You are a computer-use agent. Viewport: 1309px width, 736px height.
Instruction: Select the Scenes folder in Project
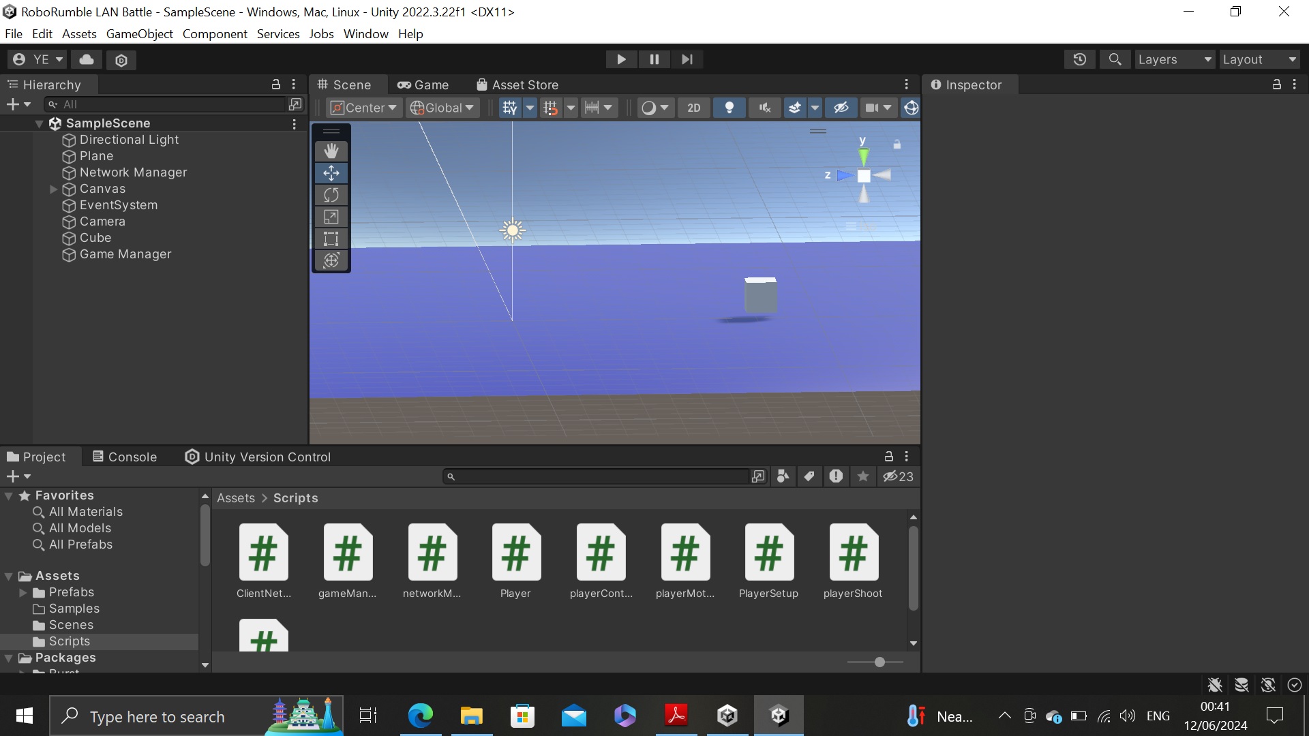[x=71, y=625]
